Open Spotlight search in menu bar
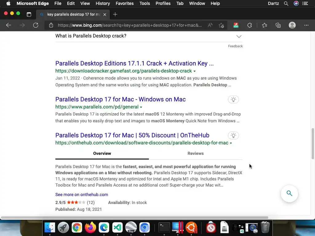Screen dimensions: 315x236 286,3
